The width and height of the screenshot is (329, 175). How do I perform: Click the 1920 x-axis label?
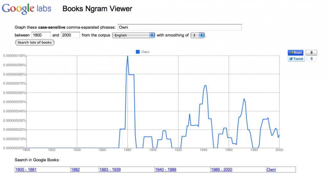click(x=178, y=150)
